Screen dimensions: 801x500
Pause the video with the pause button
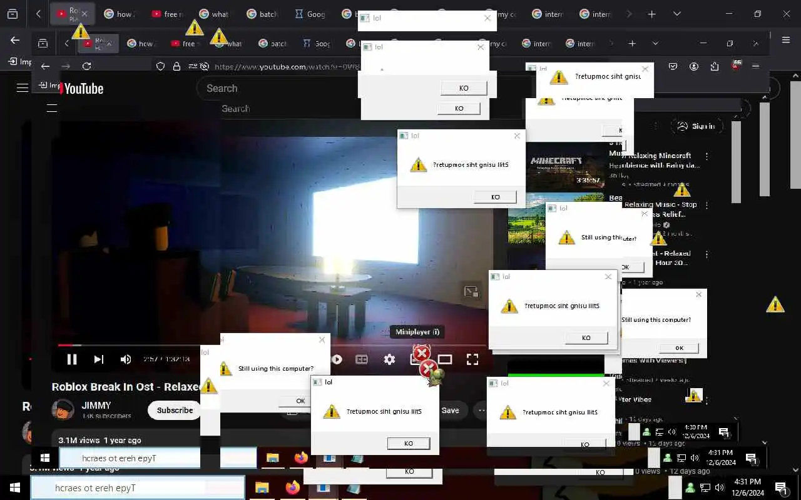[x=72, y=359]
